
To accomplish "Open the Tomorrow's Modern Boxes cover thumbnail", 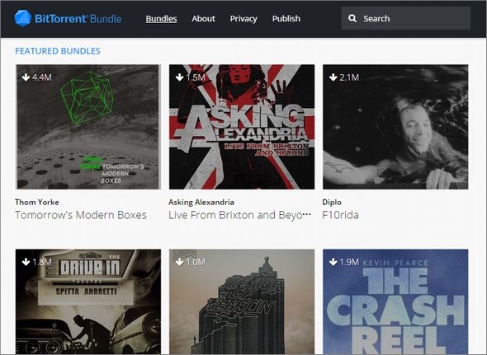I will (88, 127).
